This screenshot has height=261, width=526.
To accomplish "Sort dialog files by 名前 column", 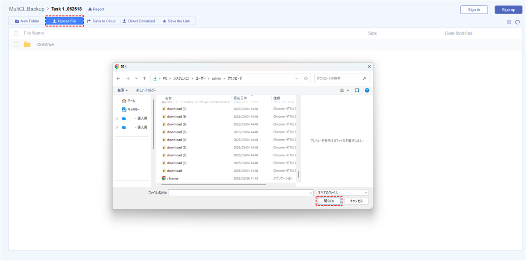I will click(168, 98).
